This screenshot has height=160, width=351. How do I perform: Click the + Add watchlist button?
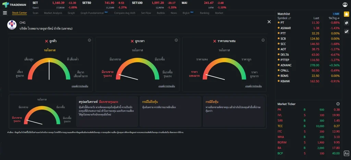click(336, 14)
